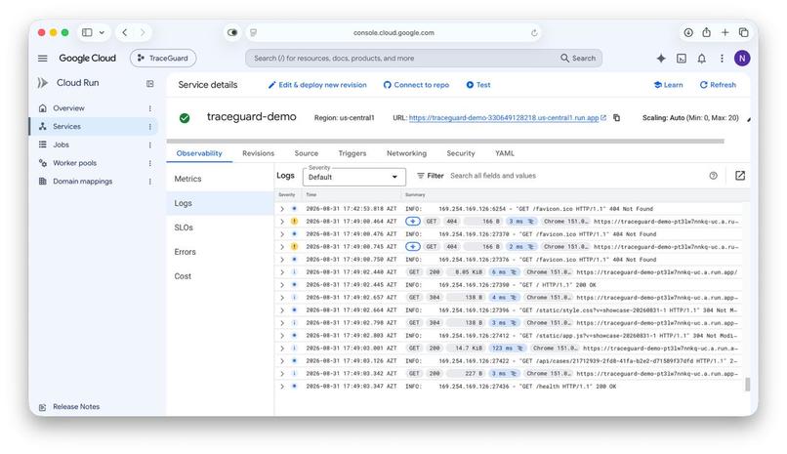
Task: Open browser tab overview icon
Action: [743, 32]
